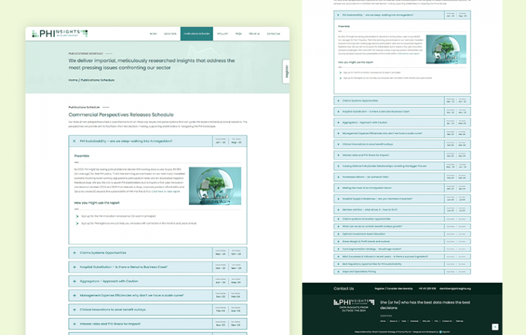The height and width of the screenshot is (335, 526).
Task: Click chevron bullet beside innovation renaissance sign-up, left page
Action: [77, 216]
